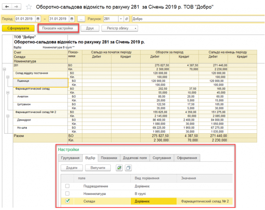Viewport: 265px width, 210px height.
Task: Add report to favorites with the star icon
Action: click(29, 7)
